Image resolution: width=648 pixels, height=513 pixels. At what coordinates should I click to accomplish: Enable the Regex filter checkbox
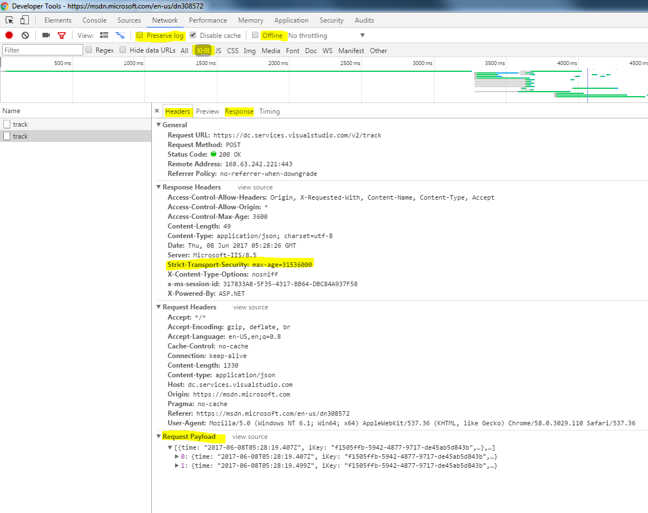coord(88,50)
